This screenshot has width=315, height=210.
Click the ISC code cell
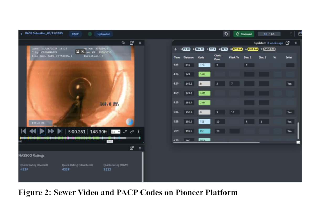[204, 131]
